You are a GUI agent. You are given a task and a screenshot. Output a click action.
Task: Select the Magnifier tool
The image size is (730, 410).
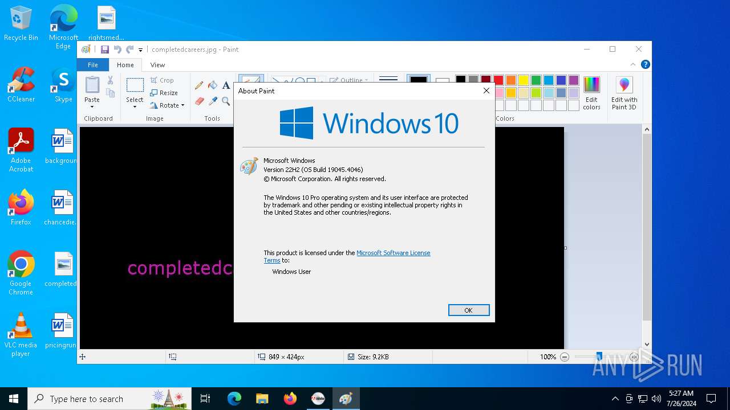click(226, 101)
